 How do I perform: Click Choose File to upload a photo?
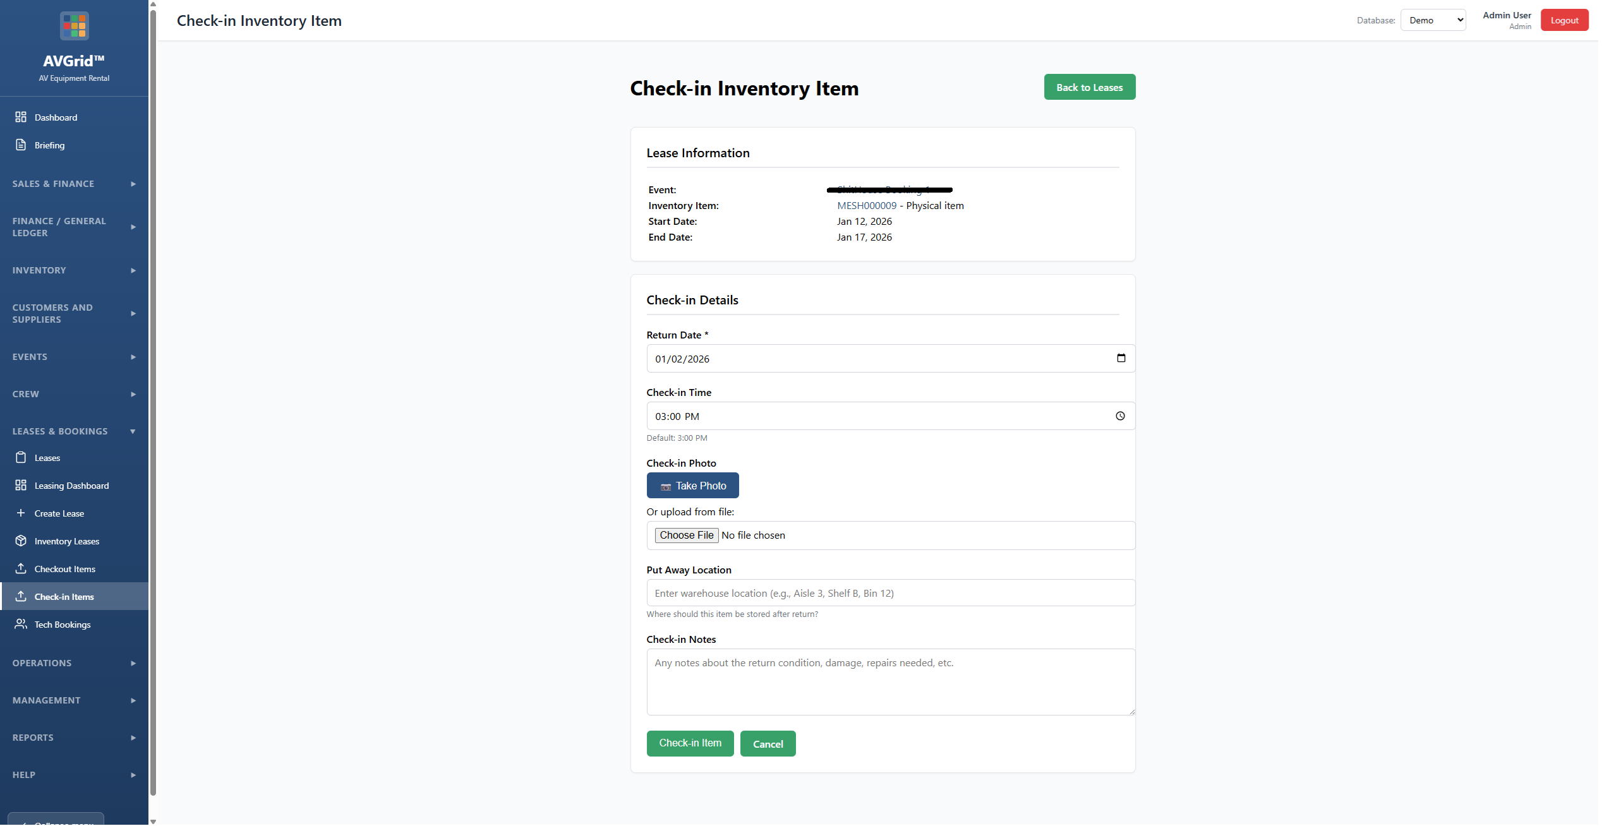[686, 535]
